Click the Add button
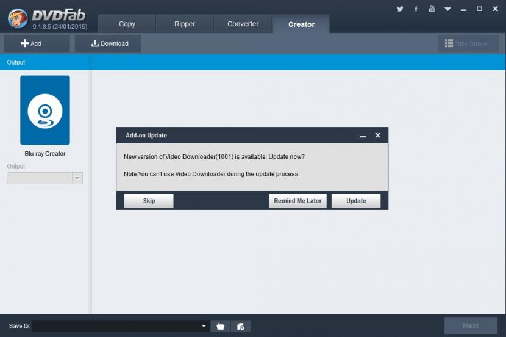Screen dimensions: 506x337 [37, 43]
